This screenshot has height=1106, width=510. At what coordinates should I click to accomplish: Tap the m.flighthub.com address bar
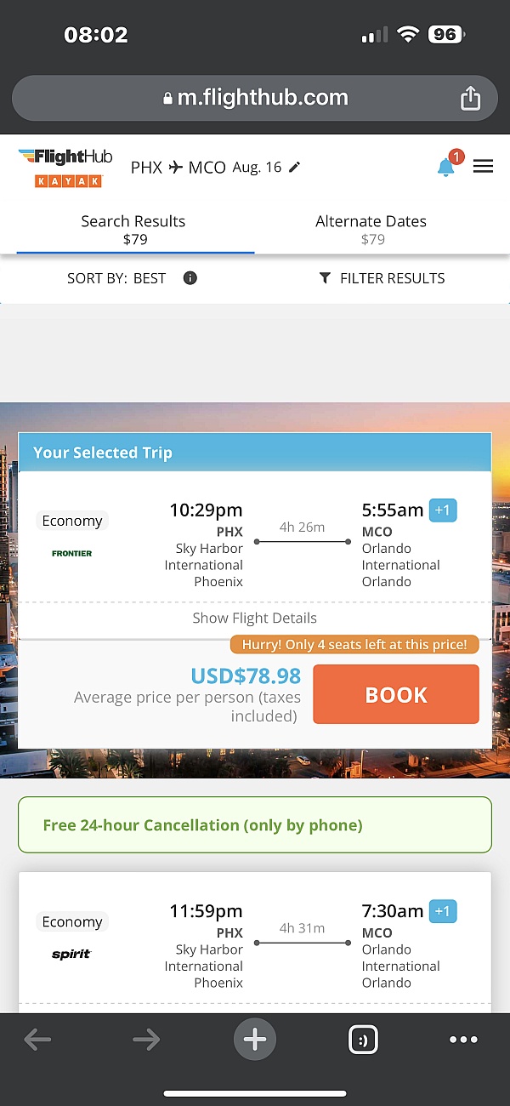255,98
